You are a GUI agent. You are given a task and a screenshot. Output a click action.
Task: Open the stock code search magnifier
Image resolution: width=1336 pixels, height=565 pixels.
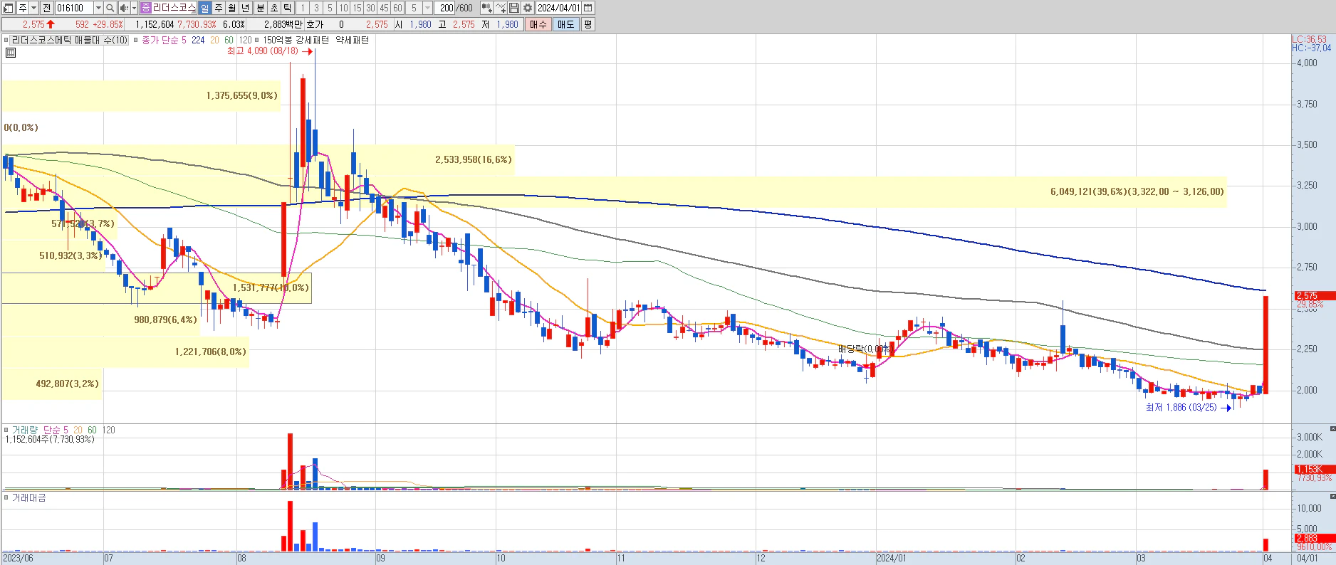click(x=110, y=8)
